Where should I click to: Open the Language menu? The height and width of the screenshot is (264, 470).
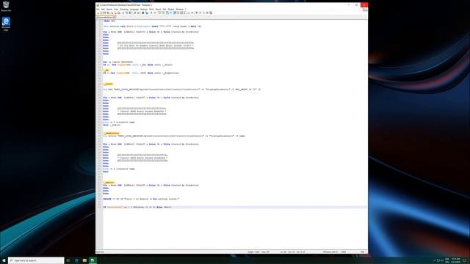click(x=134, y=10)
